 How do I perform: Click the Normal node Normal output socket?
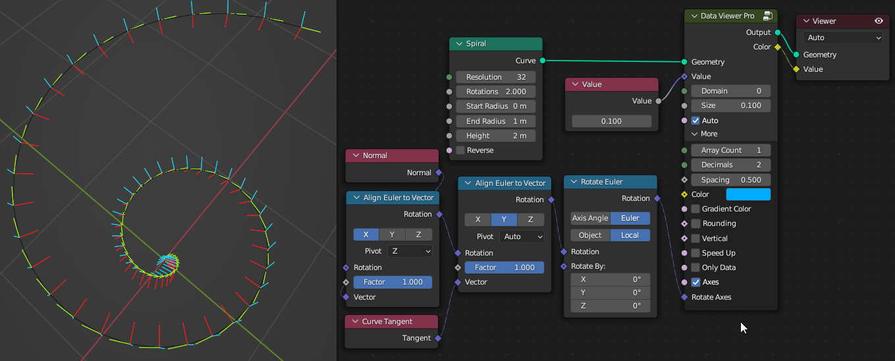coord(439,173)
